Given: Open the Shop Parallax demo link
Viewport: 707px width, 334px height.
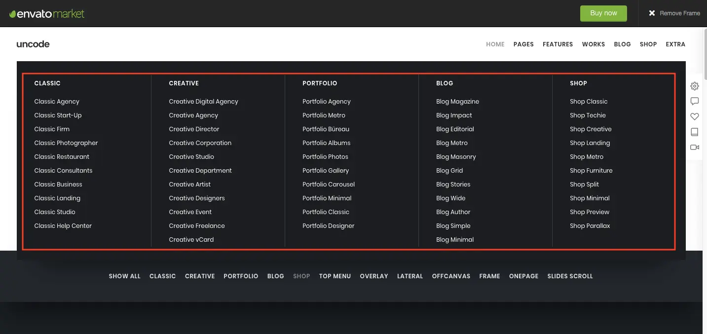Looking at the screenshot, I should point(590,226).
